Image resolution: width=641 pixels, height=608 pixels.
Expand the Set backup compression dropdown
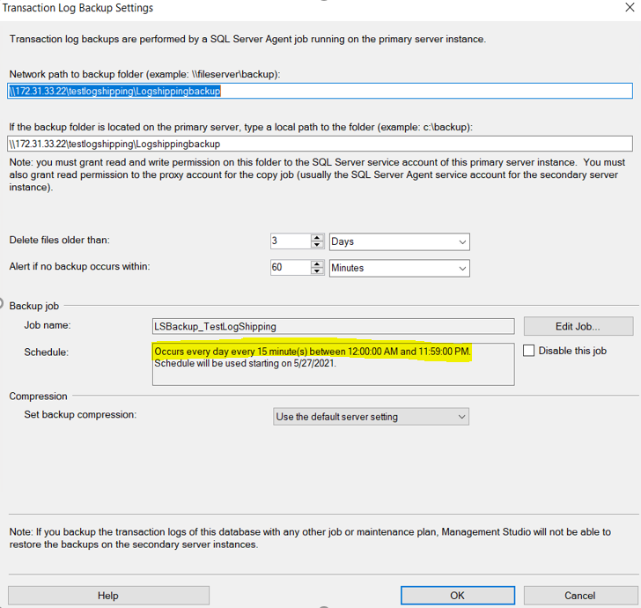click(x=371, y=417)
